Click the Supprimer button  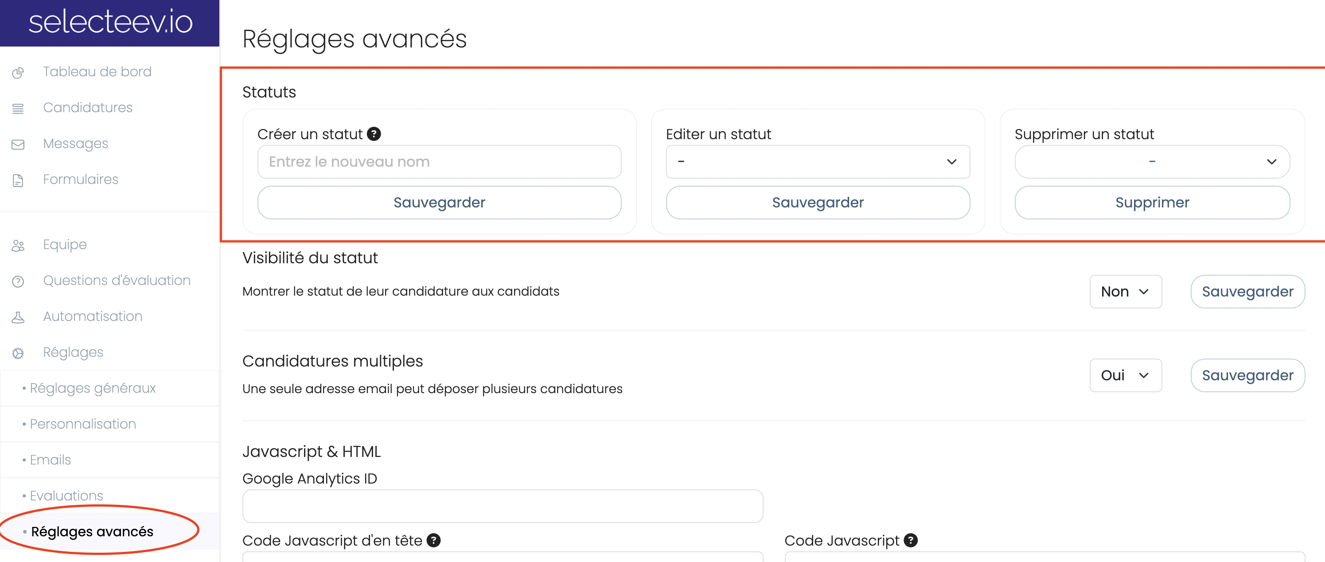tap(1152, 202)
